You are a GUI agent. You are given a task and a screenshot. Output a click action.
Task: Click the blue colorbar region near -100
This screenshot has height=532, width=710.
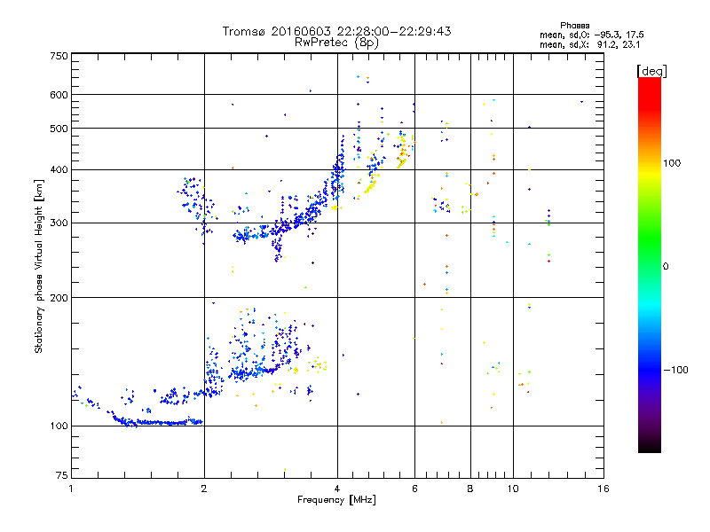(650, 370)
